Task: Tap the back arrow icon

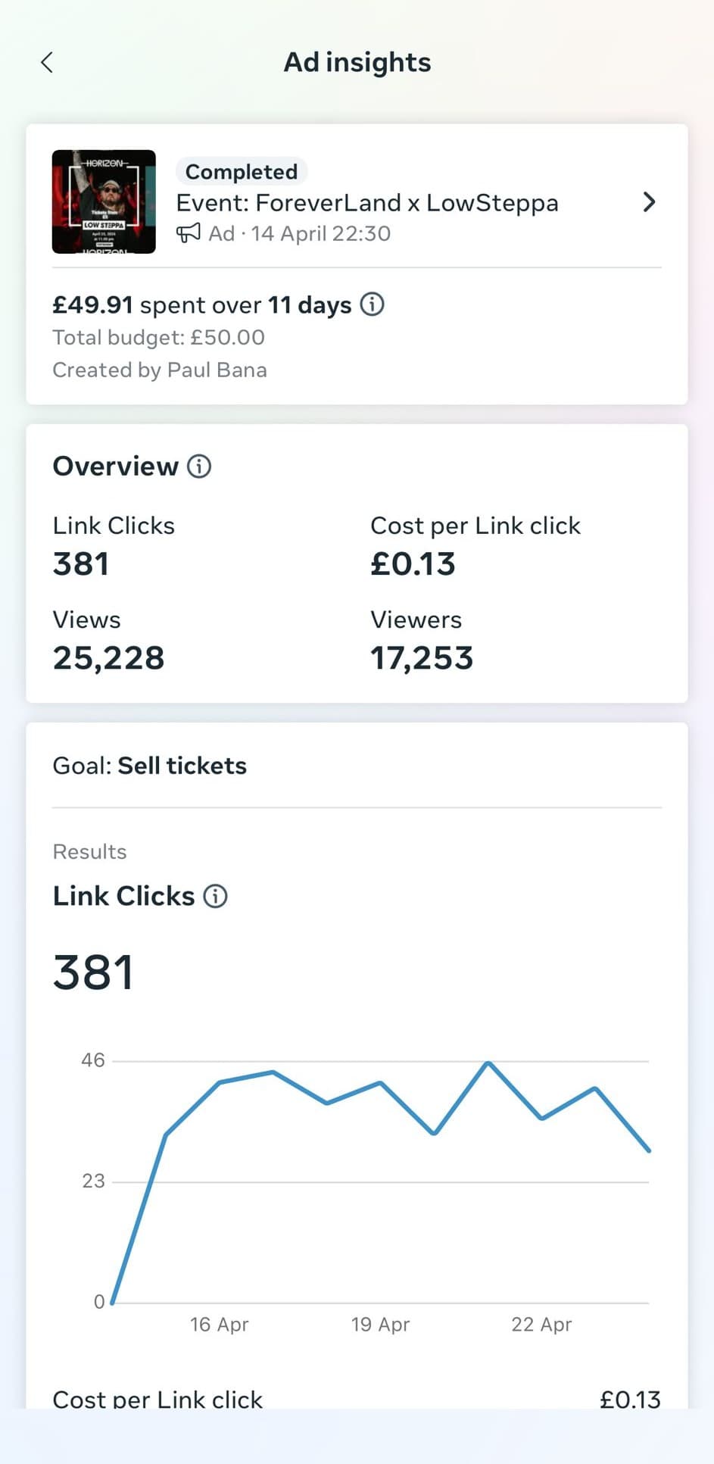Action: coord(47,62)
